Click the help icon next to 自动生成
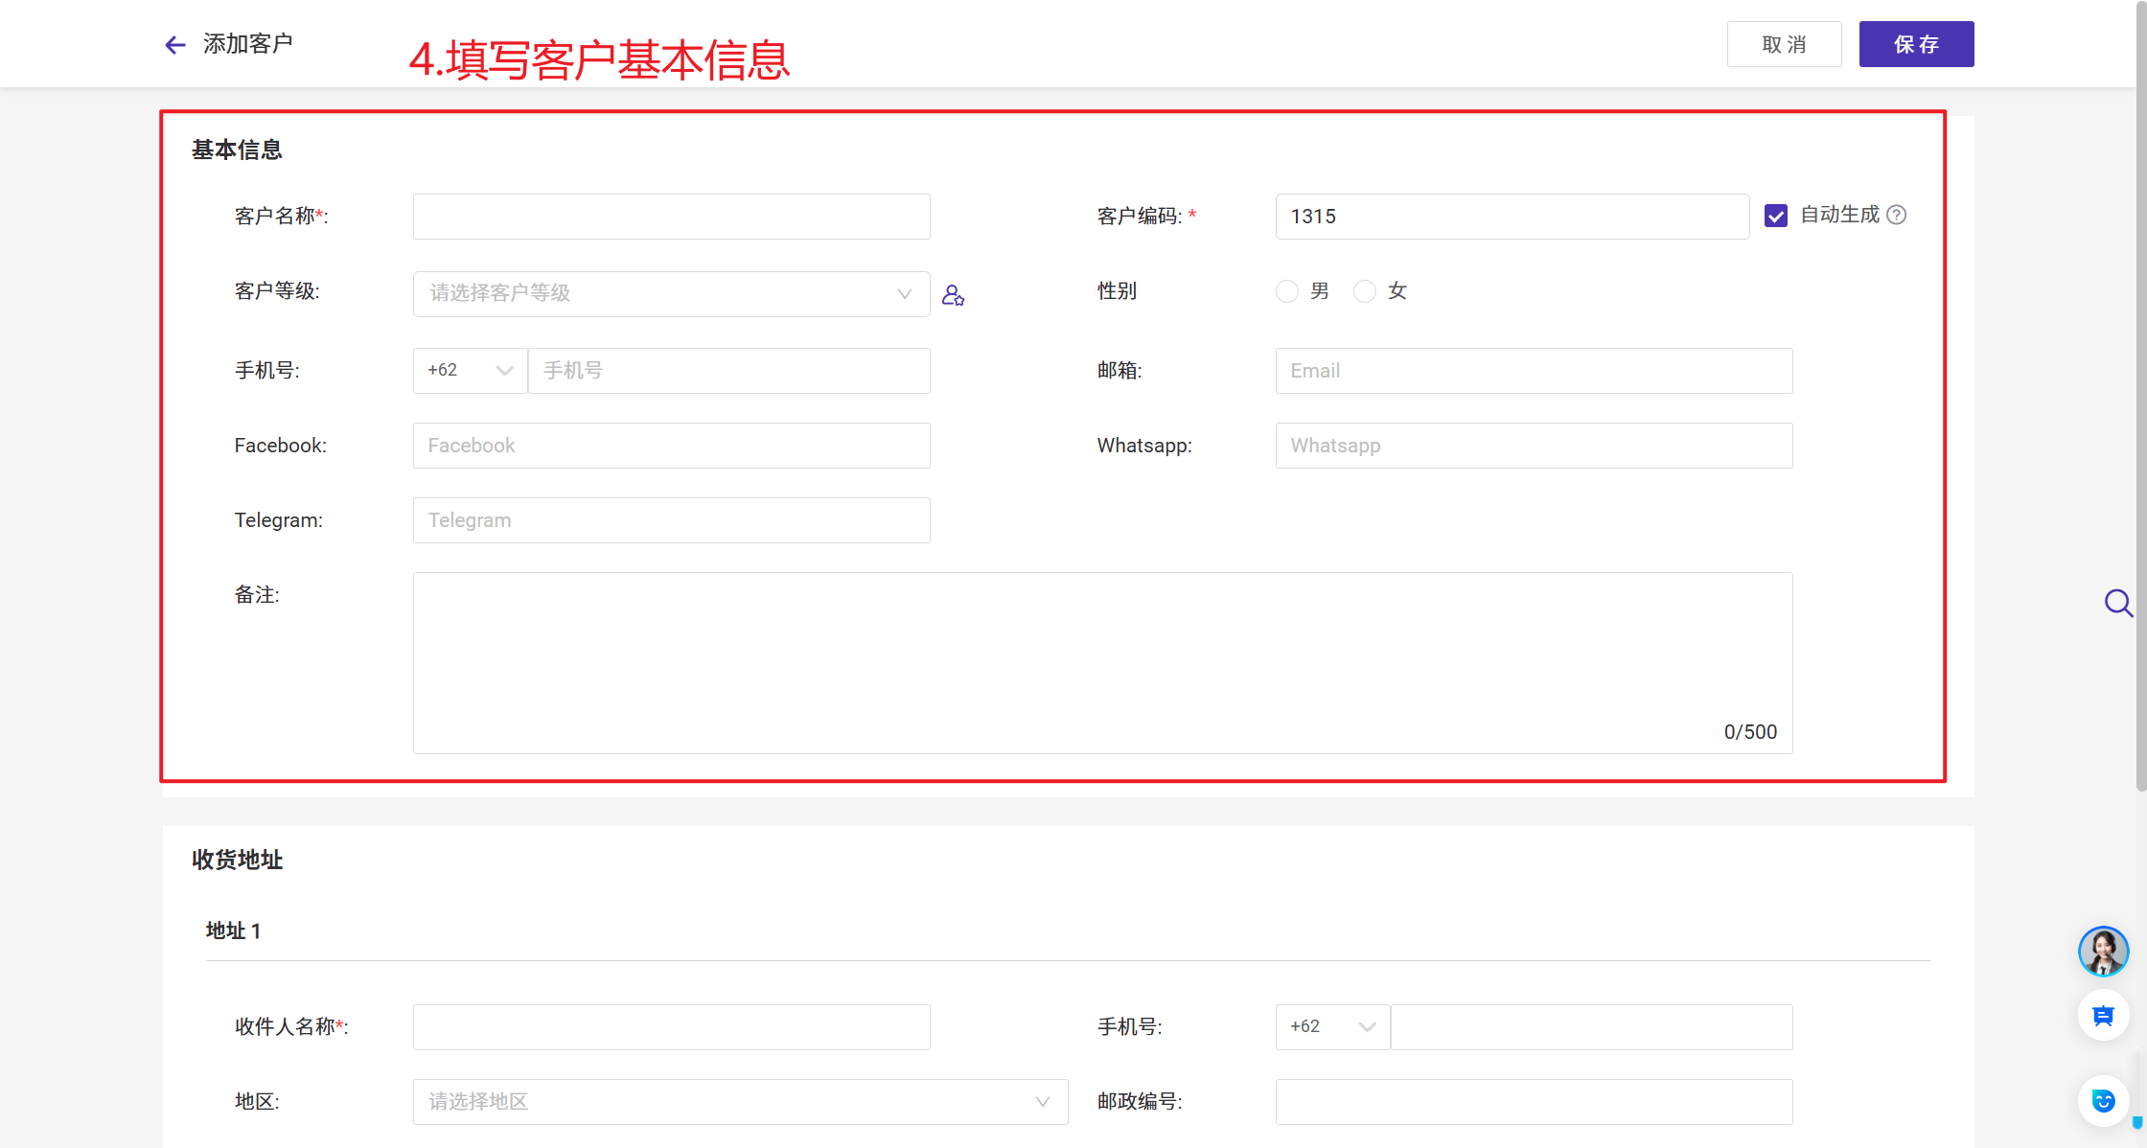2147x1148 pixels. 1896,215
